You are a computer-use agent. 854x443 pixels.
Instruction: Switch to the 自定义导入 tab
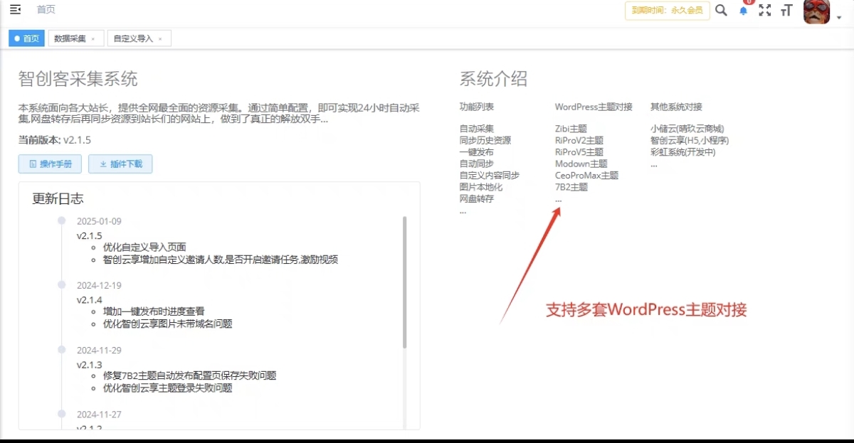coord(132,38)
